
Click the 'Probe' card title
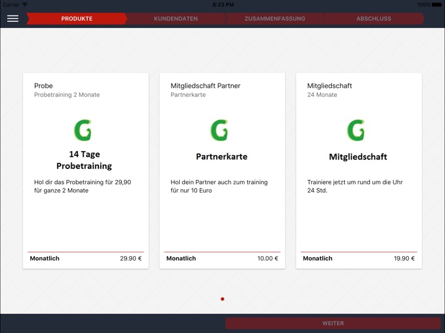click(x=43, y=86)
